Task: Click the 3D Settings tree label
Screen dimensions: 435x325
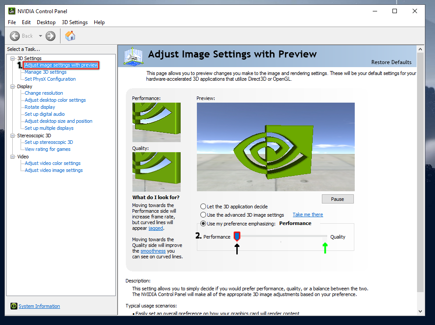Action: [29, 58]
